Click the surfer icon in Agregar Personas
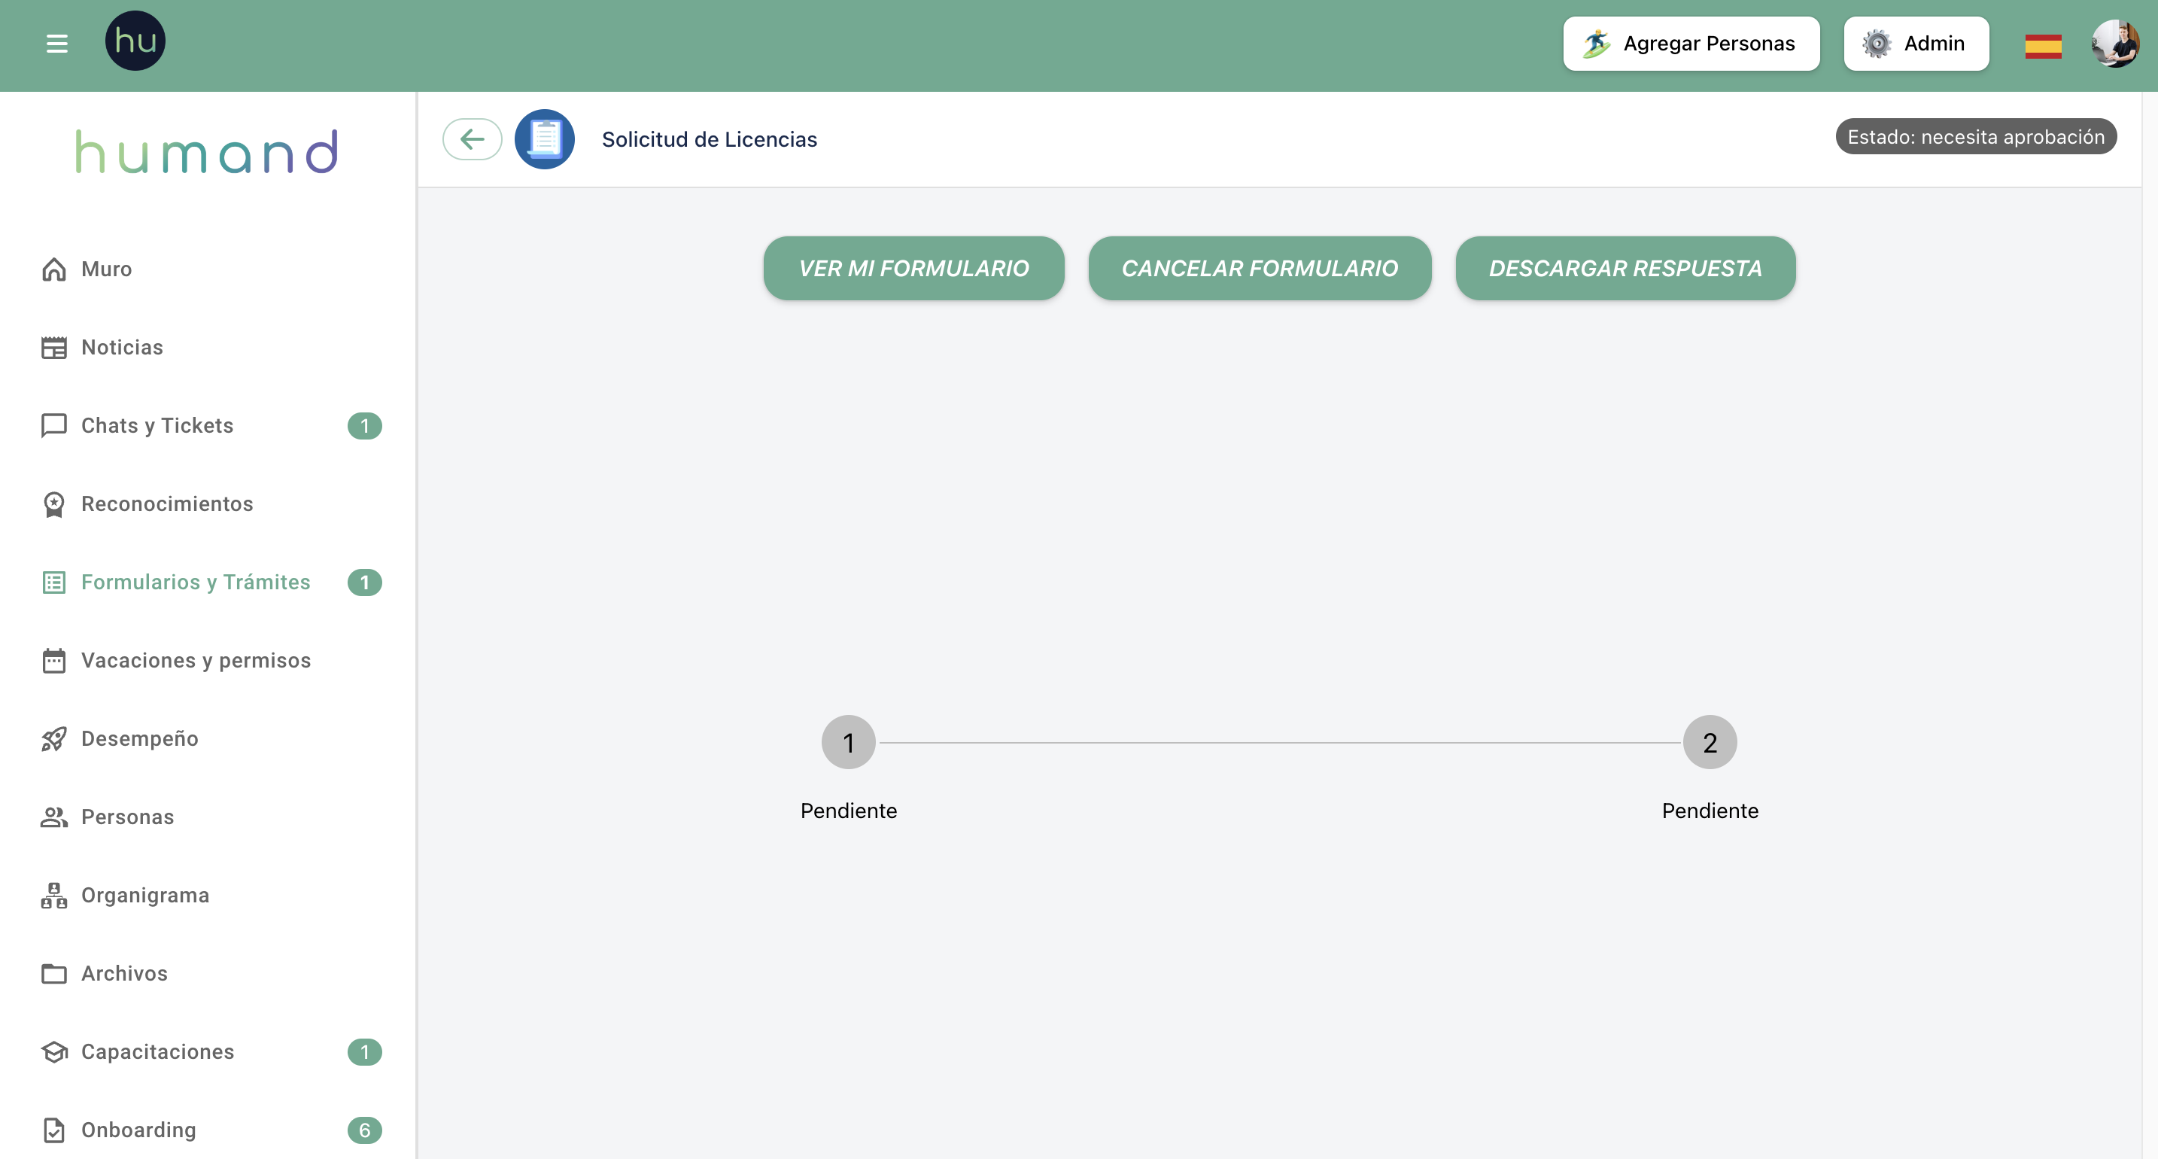The height and width of the screenshot is (1159, 2158). (x=1597, y=44)
